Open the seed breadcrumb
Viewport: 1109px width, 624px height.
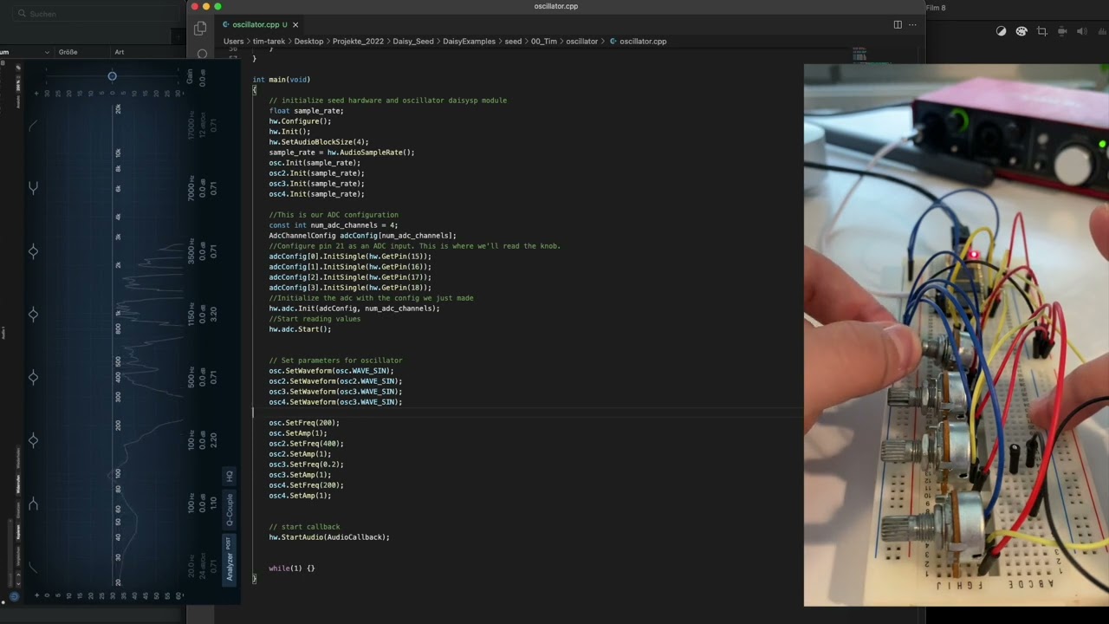513,41
